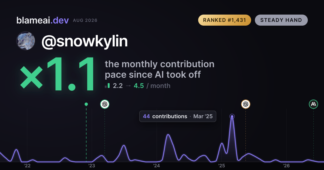Click the 44 contributions tooltip
Viewport: 324px width, 170px height.
tap(178, 116)
